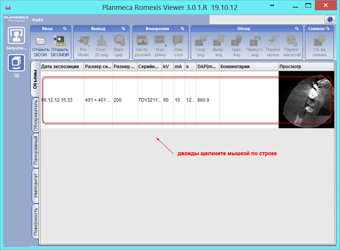
Task: Open the Св-ва снимка icon
Action: 319,40
